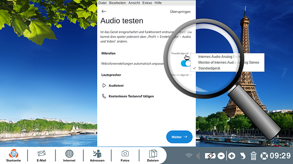
Task: Open the Hilfe menu
Action: tap(158, 3)
